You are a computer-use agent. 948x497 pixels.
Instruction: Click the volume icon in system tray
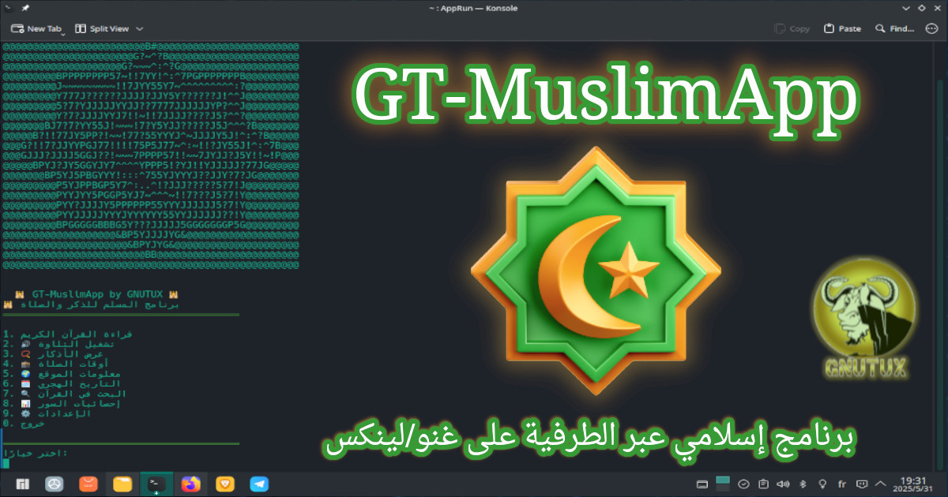[783, 484]
